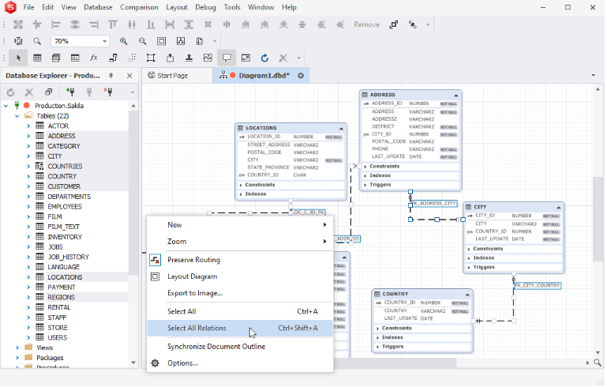Screen dimensions: 607x387
Task: Click the Layout Diagram toolbar icon beside Fit
Action: tap(181, 41)
